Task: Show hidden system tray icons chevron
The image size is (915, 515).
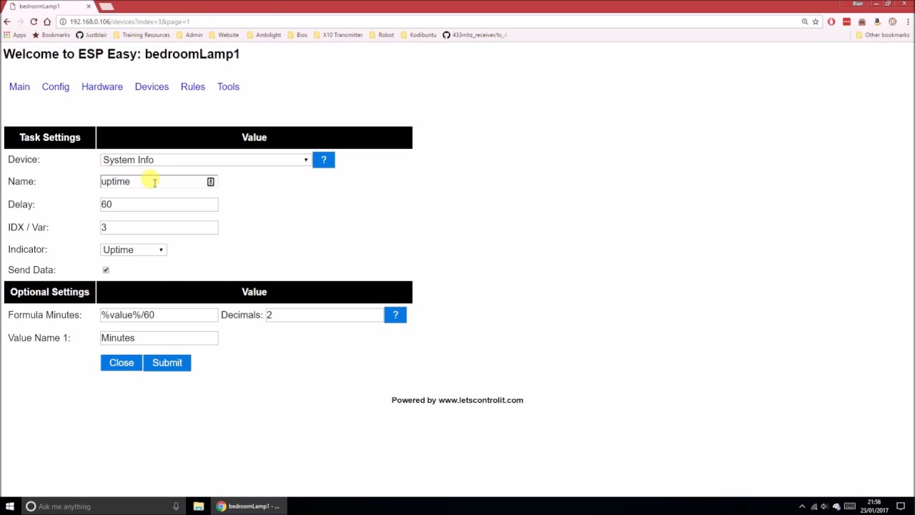Action: click(x=802, y=506)
